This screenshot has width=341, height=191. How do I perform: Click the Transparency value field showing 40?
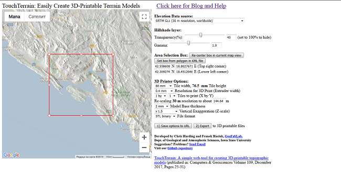coord(231,38)
